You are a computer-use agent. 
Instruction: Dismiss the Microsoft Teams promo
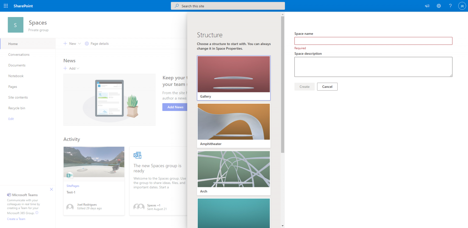click(x=51, y=189)
